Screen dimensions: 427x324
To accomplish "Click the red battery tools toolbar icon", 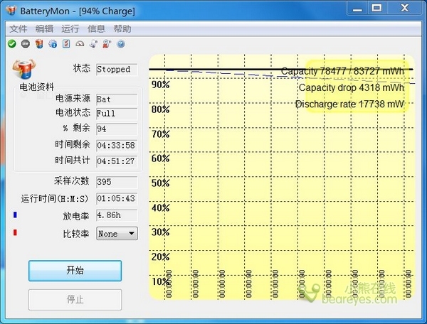I will click(x=107, y=44).
